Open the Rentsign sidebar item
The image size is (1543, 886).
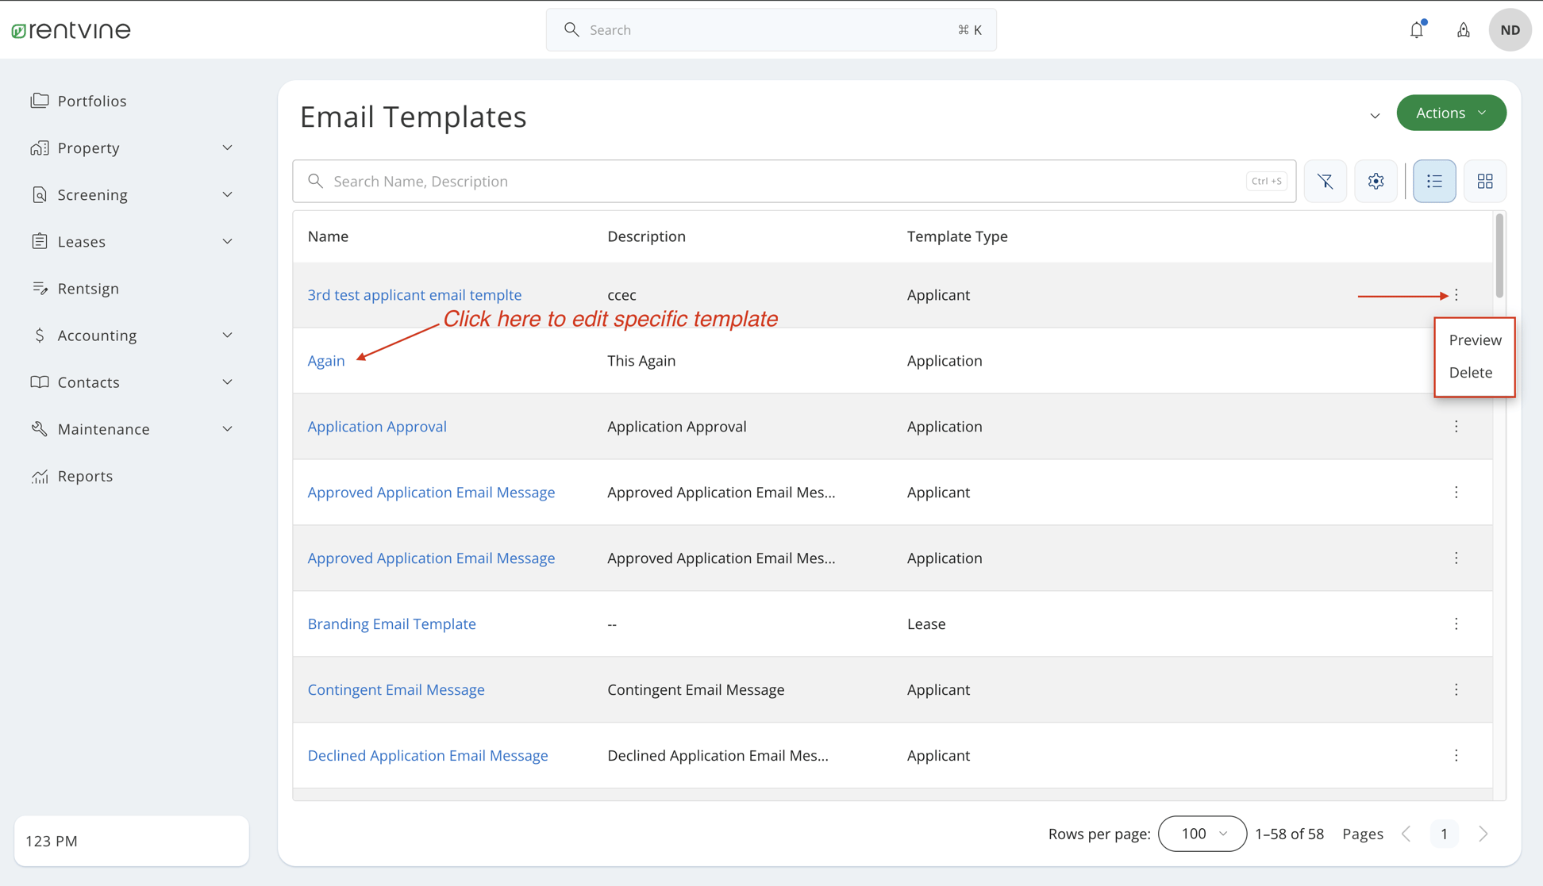[88, 289]
